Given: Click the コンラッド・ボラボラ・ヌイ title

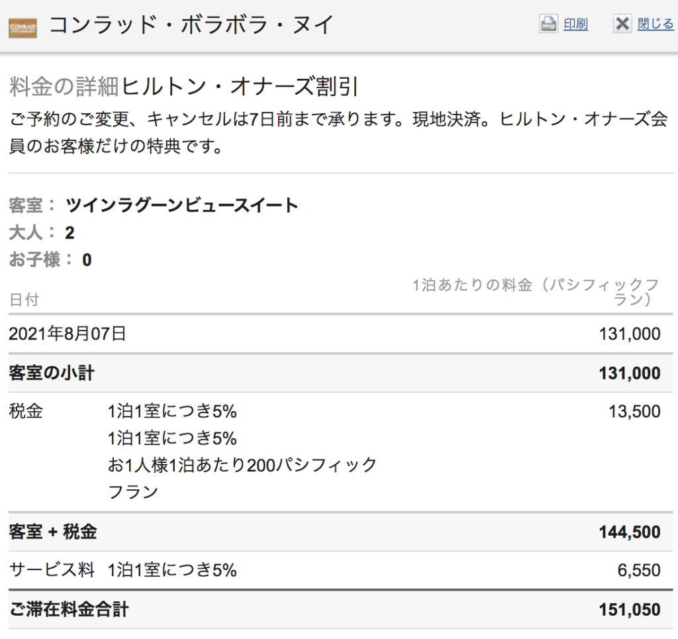Looking at the screenshot, I should pos(191,25).
